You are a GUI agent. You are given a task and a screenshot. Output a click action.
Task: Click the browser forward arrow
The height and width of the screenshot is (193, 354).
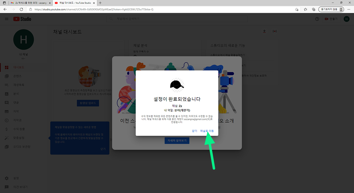[x=13, y=9]
